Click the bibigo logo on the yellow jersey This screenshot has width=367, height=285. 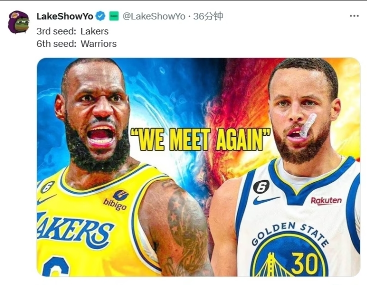pos(116,200)
